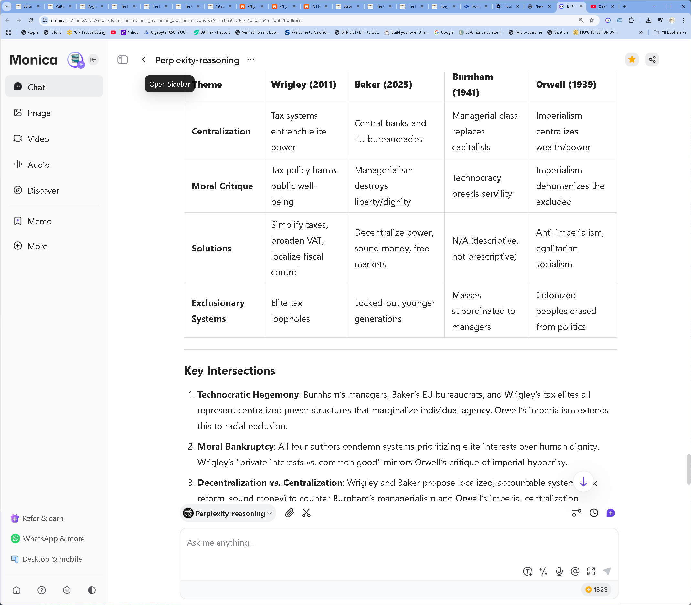Open the Apple bookmark

pyautogui.click(x=30, y=32)
